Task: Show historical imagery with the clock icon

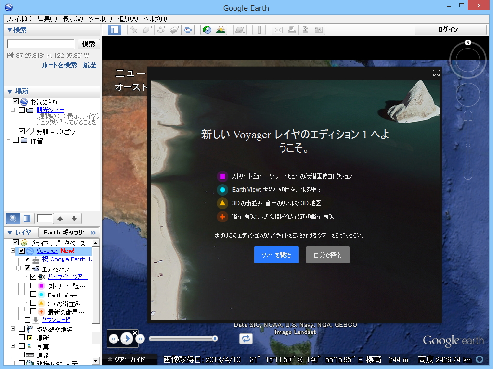Action: 207,30
